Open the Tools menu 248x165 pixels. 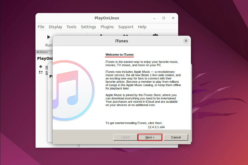(x=71, y=27)
